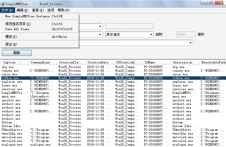The height and width of the screenshot is (147, 226).
Task: Select the csrss.exe row caption
Action: point(9,74)
